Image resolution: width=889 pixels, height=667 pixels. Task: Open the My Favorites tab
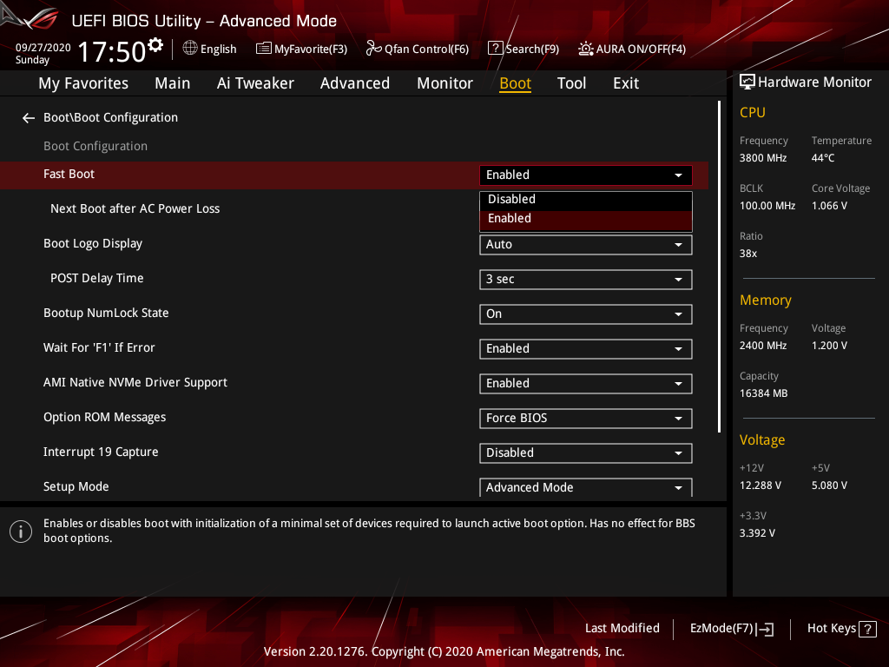[83, 83]
